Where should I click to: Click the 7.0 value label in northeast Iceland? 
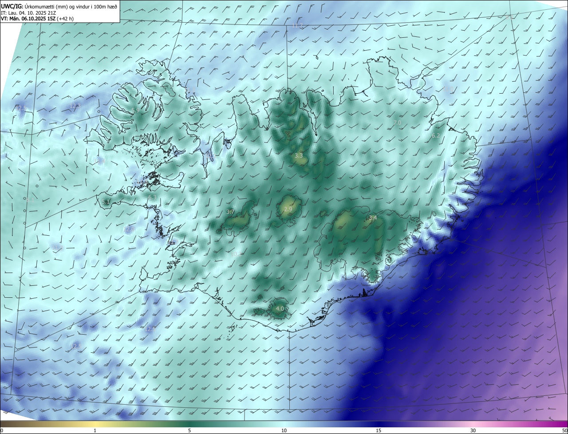tap(397, 122)
